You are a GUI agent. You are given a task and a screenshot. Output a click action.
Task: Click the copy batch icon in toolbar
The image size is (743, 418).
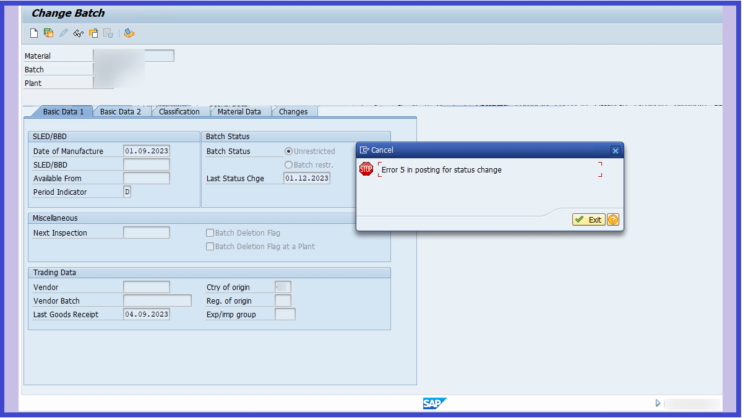coord(93,33)
